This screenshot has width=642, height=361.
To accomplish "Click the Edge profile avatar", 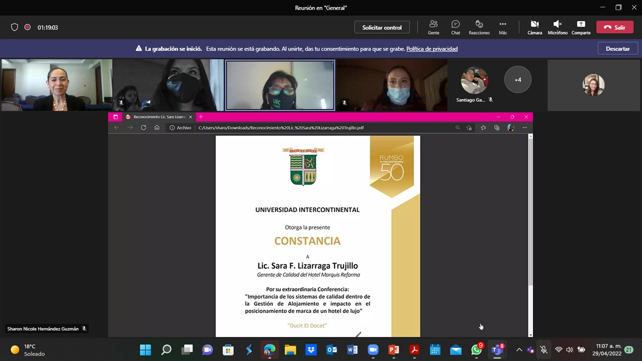I will (x=511, y=128).
